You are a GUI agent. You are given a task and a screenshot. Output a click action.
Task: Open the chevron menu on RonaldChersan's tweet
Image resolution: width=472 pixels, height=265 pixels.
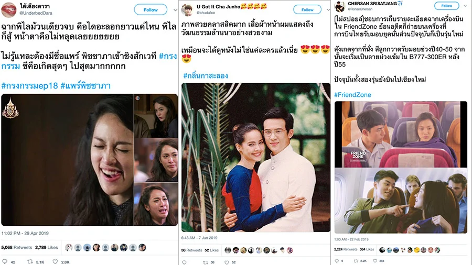[465, 6]
